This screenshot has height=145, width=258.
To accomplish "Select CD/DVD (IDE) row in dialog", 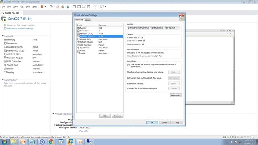I will pos(100,39).
